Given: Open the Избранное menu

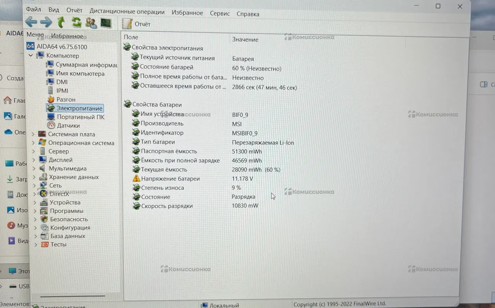Looking at the screenshot, I should coord(187,13).
